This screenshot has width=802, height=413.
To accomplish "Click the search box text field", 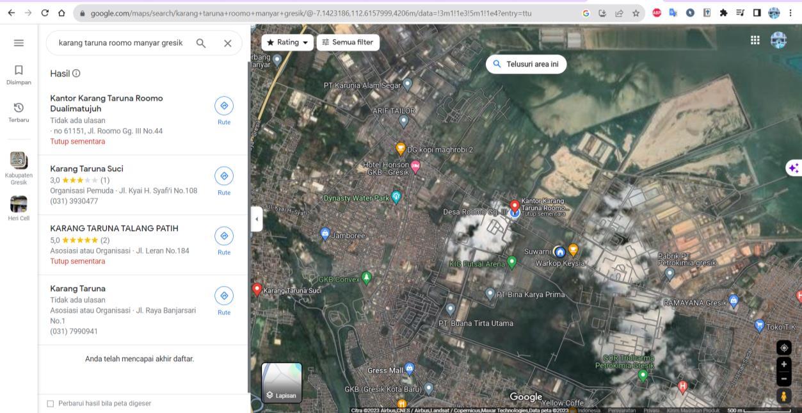I will pos(120,43).
